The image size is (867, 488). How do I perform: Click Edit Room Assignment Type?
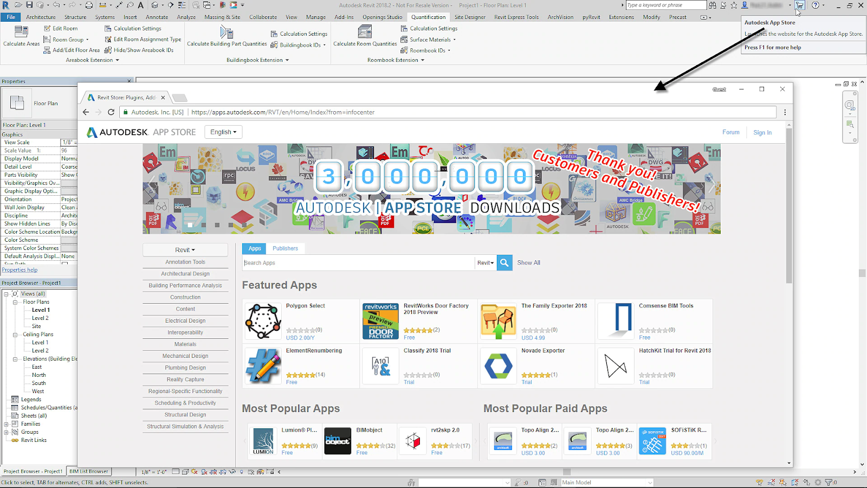(x=143, y=39)
